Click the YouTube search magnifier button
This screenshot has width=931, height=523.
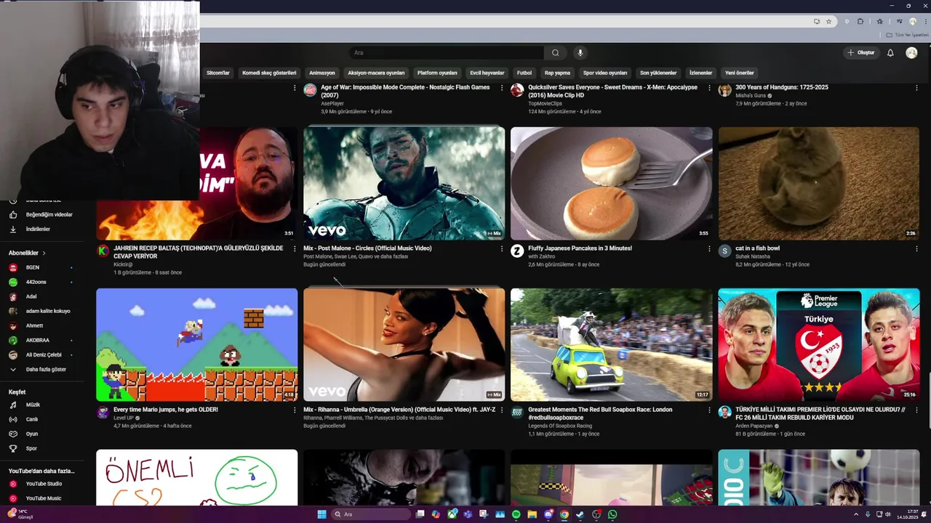click(x=555, y=52)
